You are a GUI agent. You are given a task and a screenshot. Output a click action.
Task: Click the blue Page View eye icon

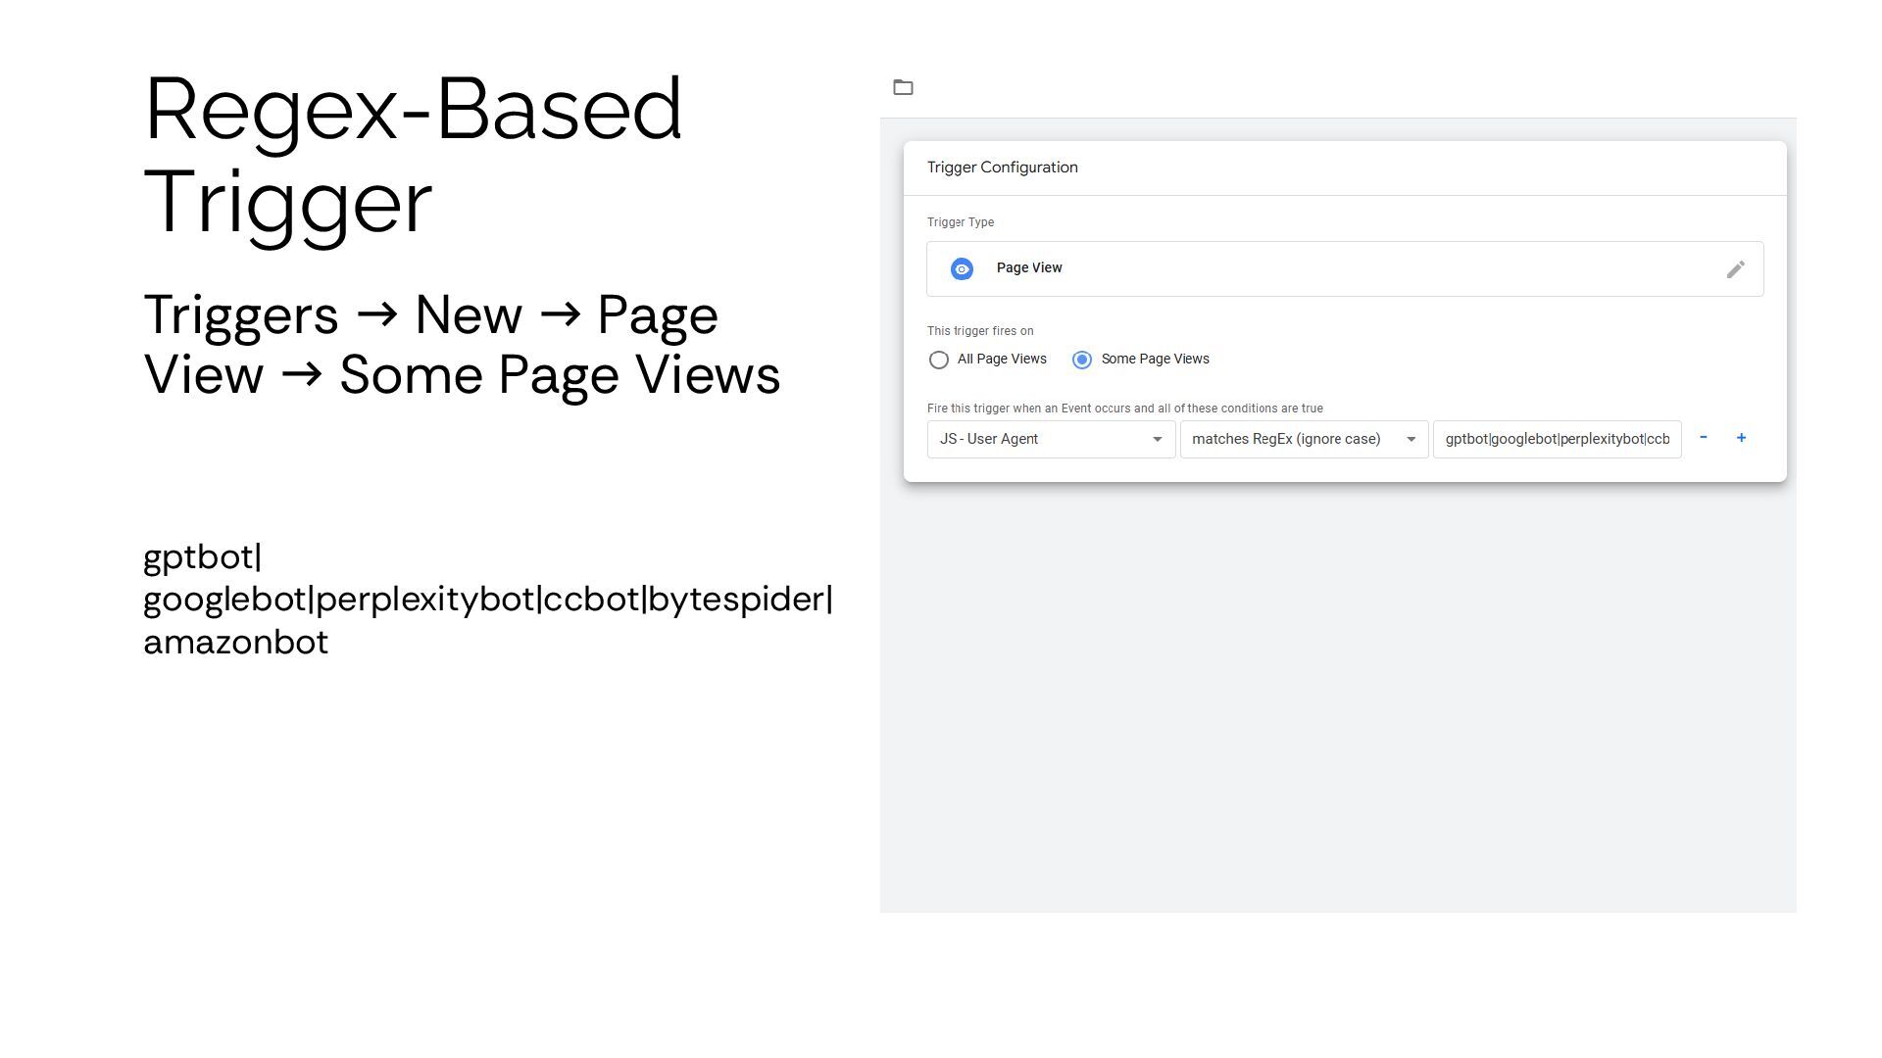[x=962, y=269]
